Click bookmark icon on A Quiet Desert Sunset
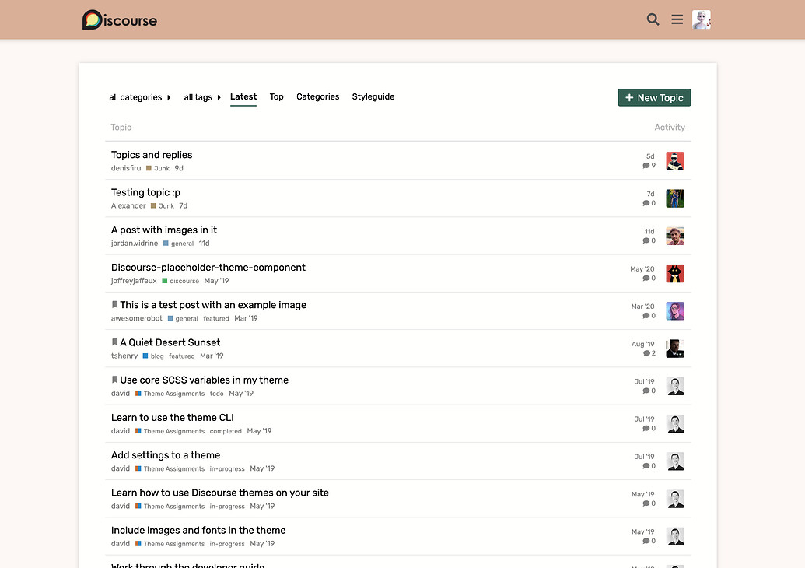This screenshot has height=568, width=805. tap(115, 342)
